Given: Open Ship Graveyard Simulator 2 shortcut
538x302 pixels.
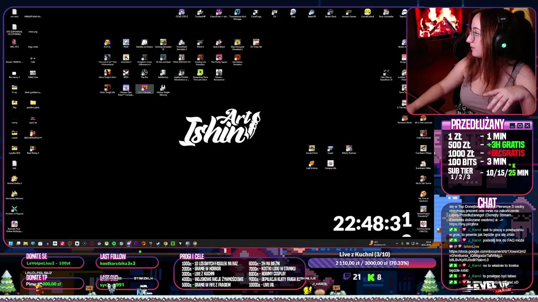Looking at the screenshot, I should (x=237, y=44).
